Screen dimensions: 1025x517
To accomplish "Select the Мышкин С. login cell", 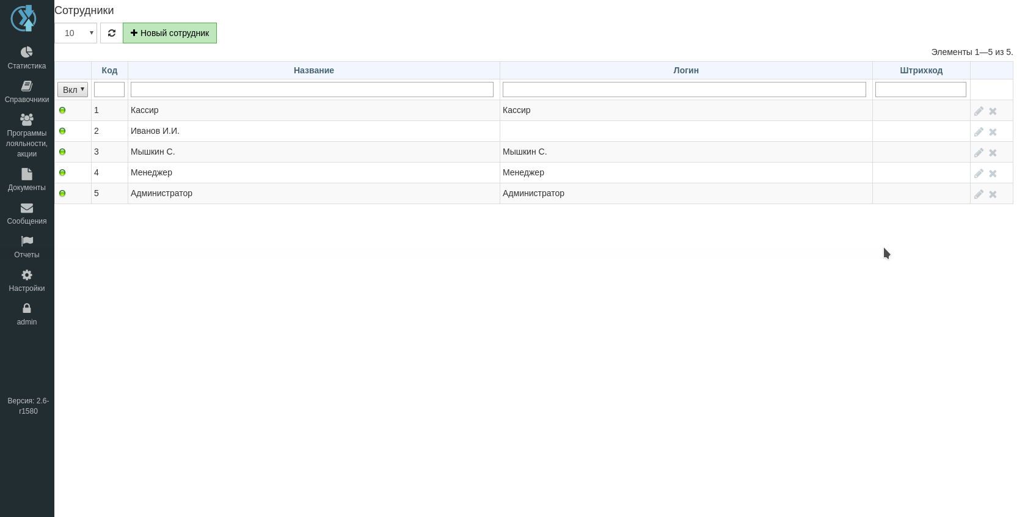I will (686, 152).
